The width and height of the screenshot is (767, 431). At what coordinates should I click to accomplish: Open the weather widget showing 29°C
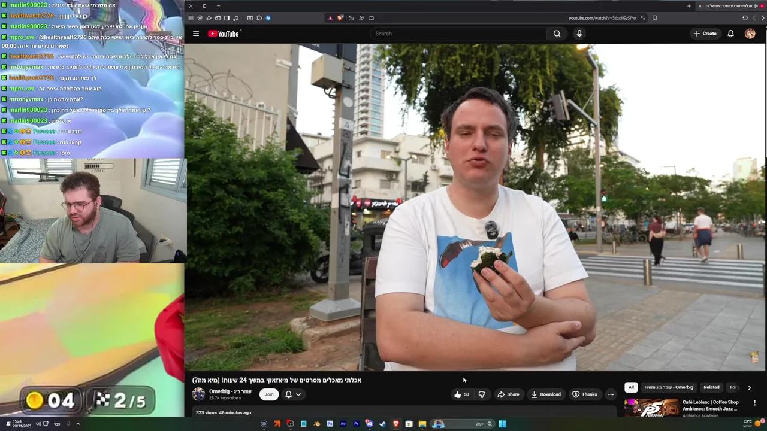click(755, 423)
